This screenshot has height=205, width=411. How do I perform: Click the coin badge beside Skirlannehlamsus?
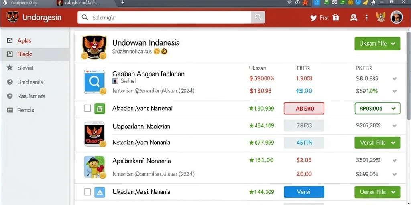[157, 52]
